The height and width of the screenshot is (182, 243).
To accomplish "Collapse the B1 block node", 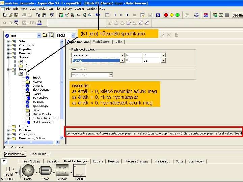I will [15, 73].
